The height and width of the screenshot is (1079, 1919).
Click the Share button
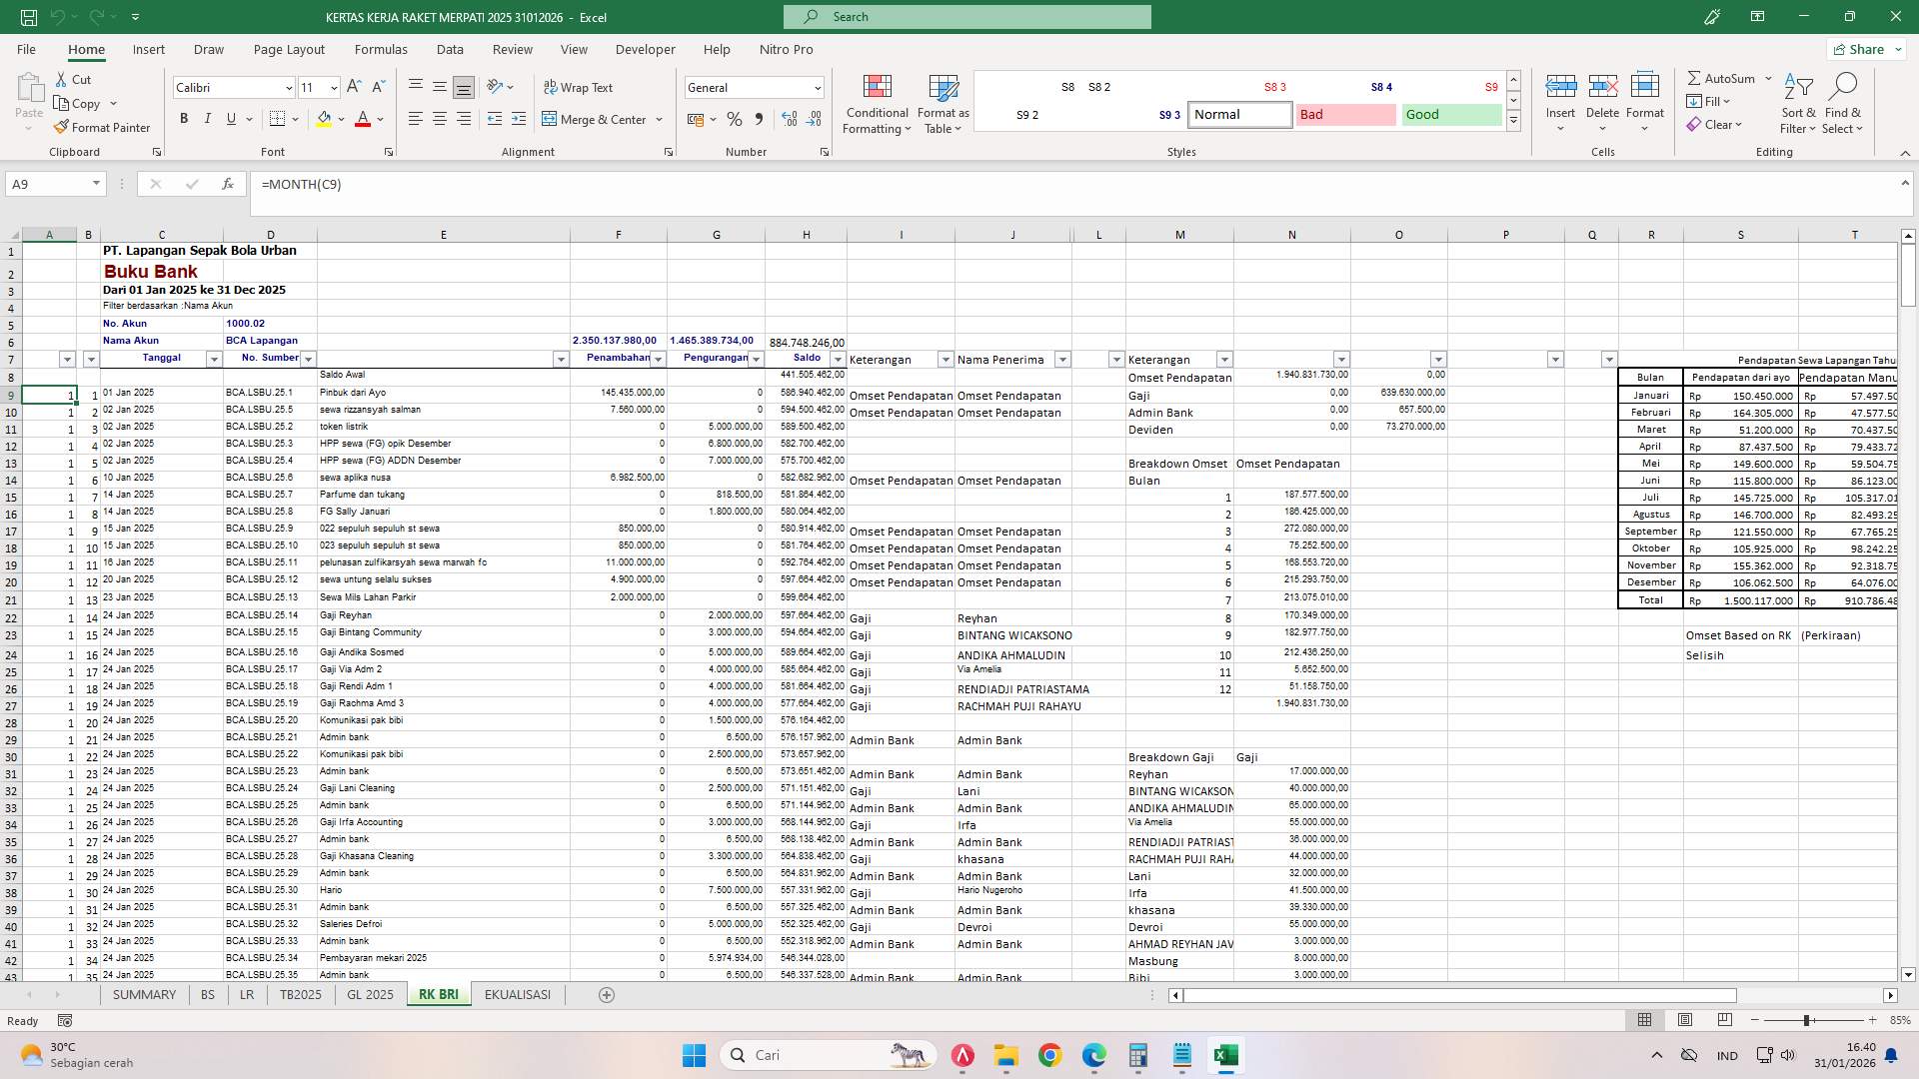pyautogui.click(x=1865, y=48)
